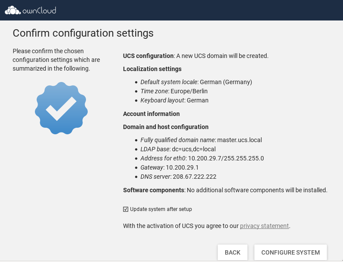Click the Time zone Europe/Berlin entry
Viewport: 343px width, 262px height.
(x=174, y=91)
